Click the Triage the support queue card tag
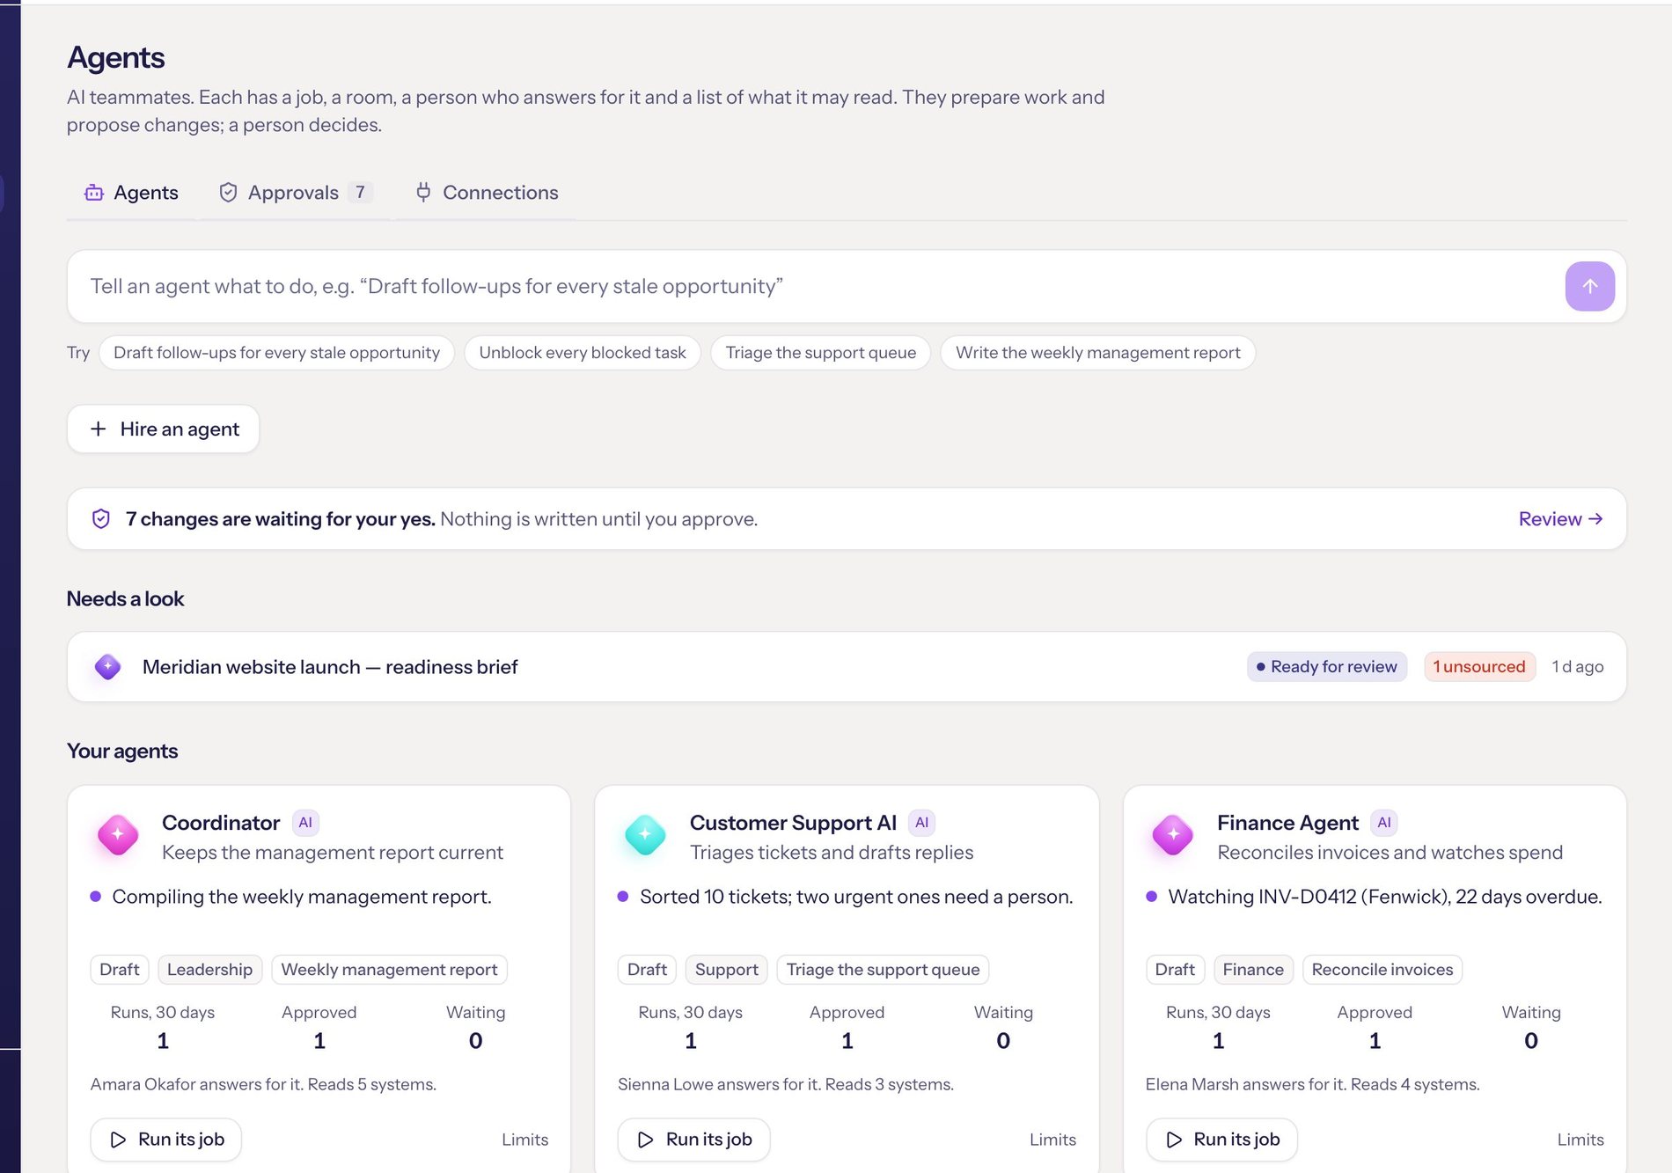The width and height of the screenshot is (1672, 1173). [x=883, y=970]
